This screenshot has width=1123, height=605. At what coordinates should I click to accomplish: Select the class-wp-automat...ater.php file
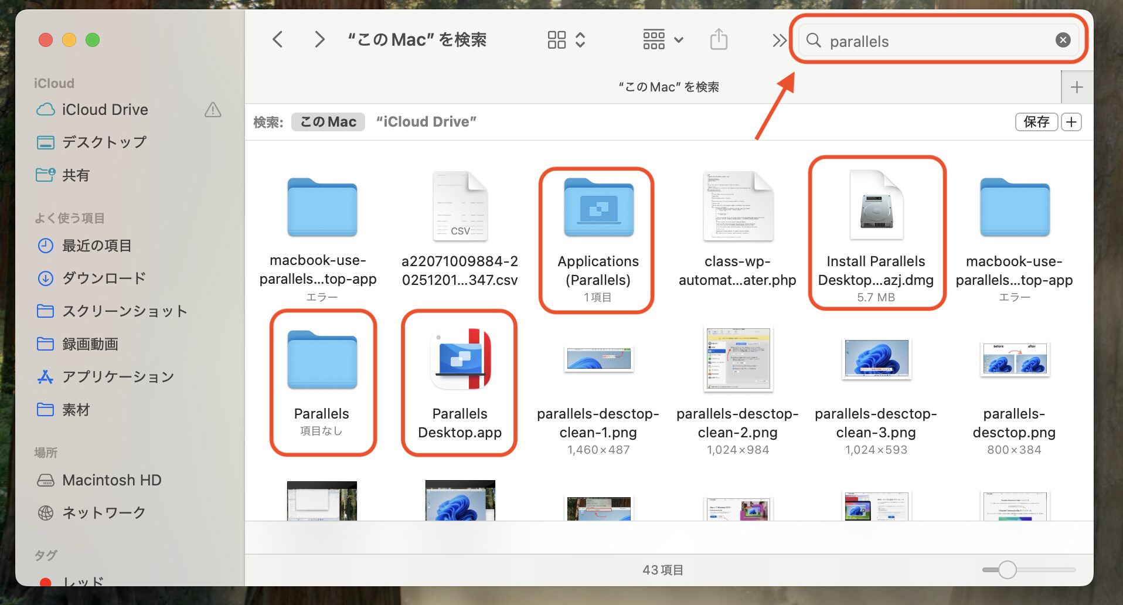(737, 207)
